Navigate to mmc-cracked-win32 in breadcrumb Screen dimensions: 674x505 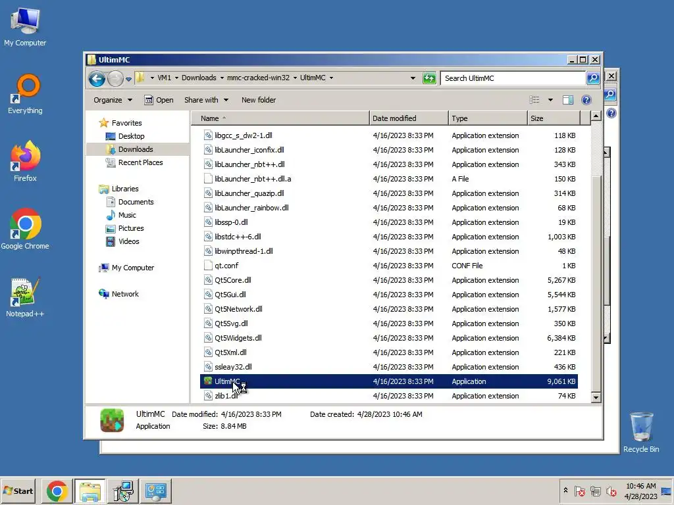[x=258, y=78]
